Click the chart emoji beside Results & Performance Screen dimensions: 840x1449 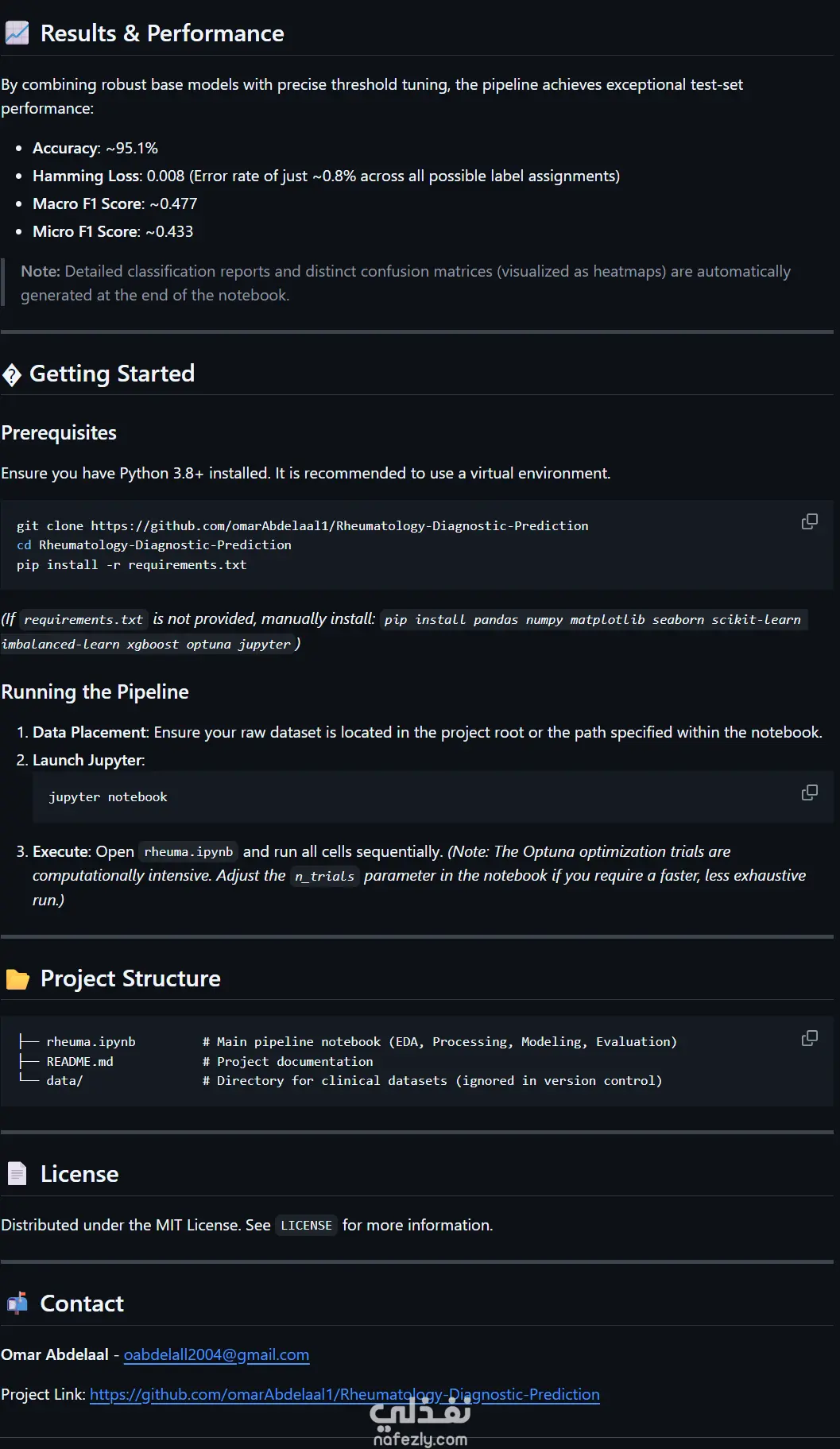(17, 33)
